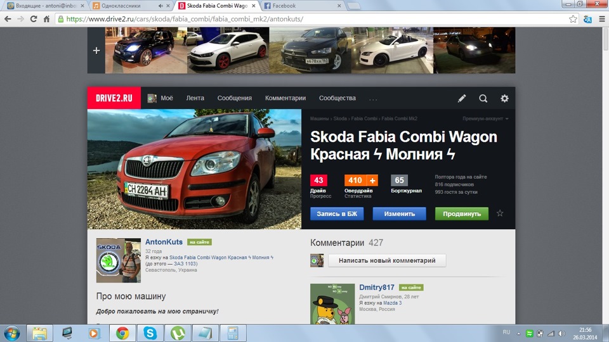Click Skoda breadcrumb link

[x=340, y=118]
